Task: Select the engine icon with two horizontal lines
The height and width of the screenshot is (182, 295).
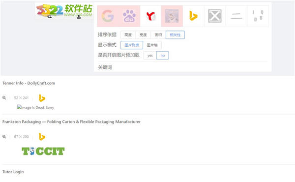Action: (x=236, y=16)
